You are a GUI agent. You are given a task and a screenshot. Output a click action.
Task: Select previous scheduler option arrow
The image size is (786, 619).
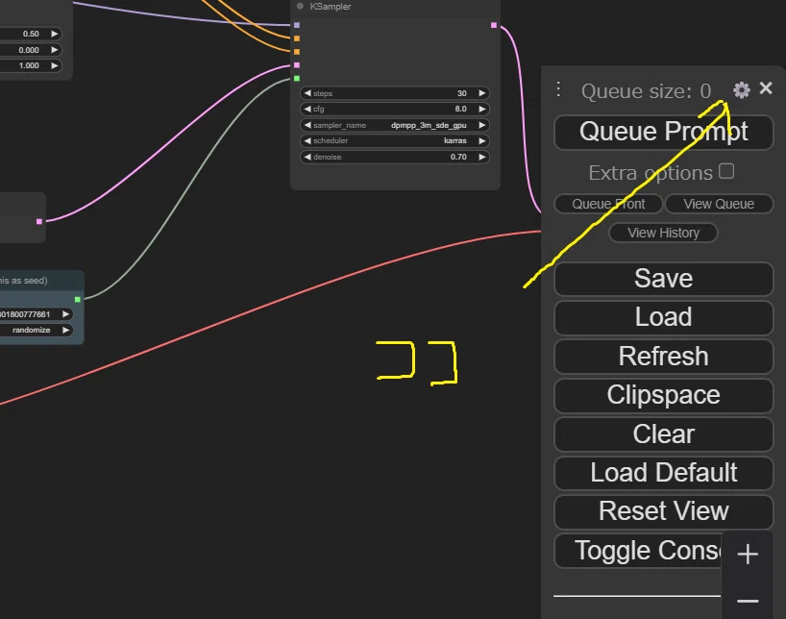pyautogui.click(x=307, y=141)
